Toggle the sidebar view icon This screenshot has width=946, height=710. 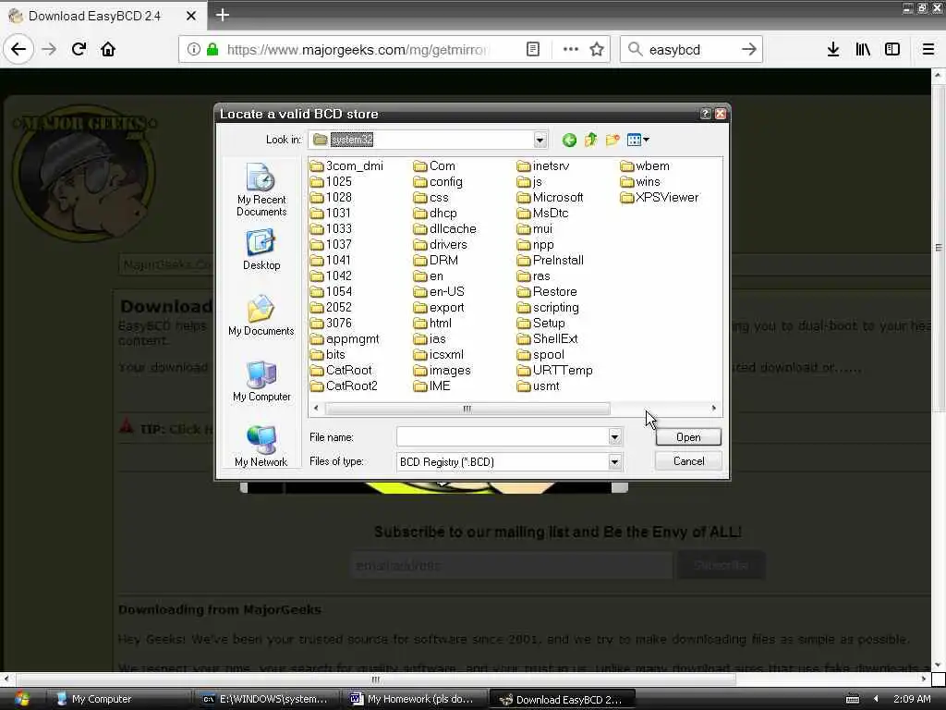(892, 50)
